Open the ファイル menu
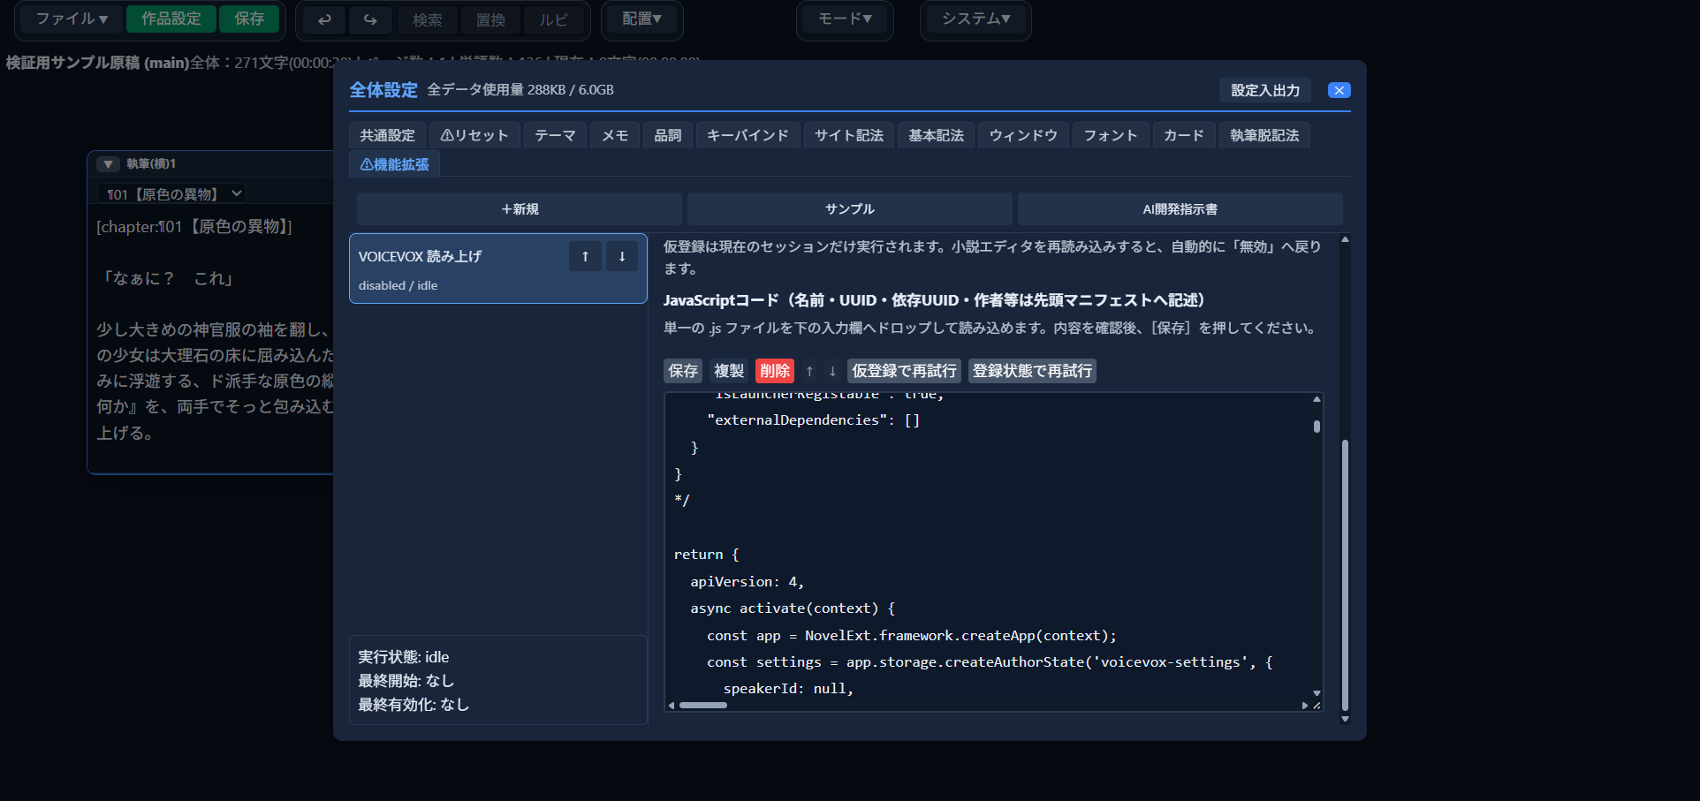Image resolution: width=1700 pixels, height=801 pixels. (x=72, y=19)
